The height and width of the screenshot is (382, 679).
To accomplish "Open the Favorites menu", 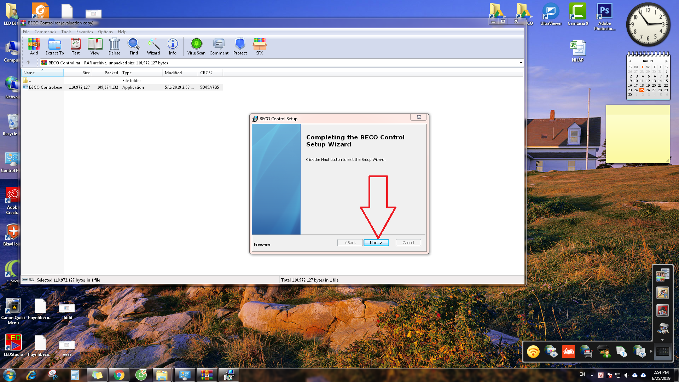I will [85, 32].
